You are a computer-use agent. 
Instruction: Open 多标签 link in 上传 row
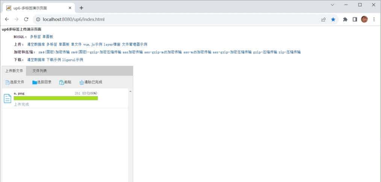(52, 45)
